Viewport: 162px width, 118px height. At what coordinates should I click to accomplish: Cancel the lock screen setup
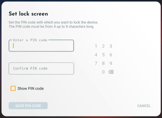point(144,106)
